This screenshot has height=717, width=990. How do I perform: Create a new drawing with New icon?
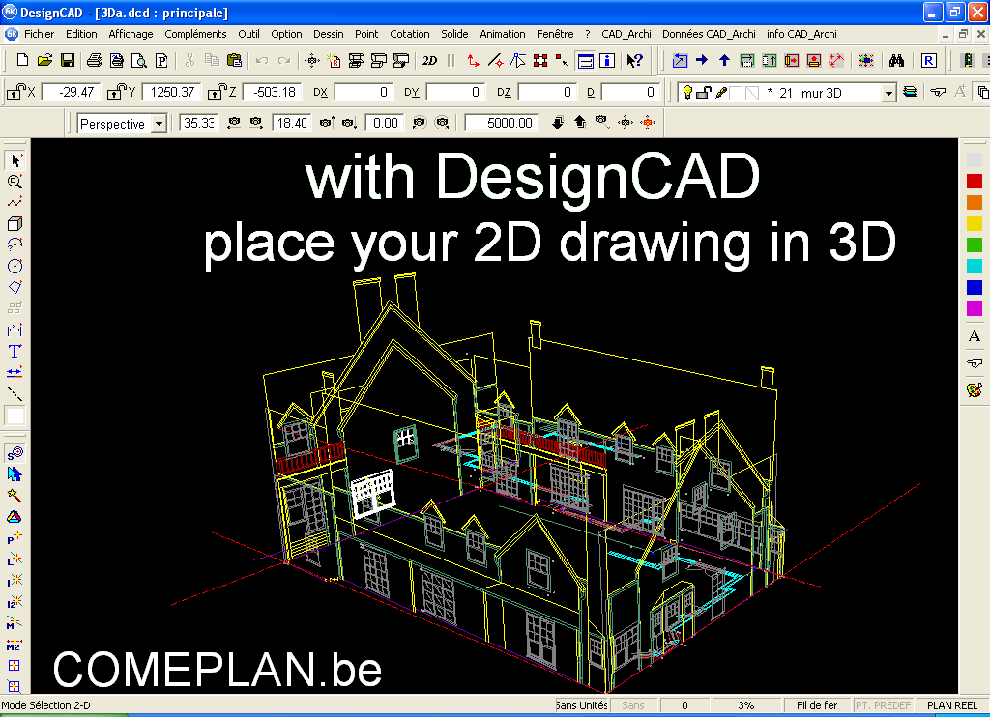[x=23, y=60]
